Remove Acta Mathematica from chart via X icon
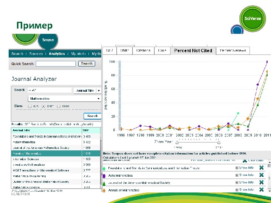 pos(262,175)
